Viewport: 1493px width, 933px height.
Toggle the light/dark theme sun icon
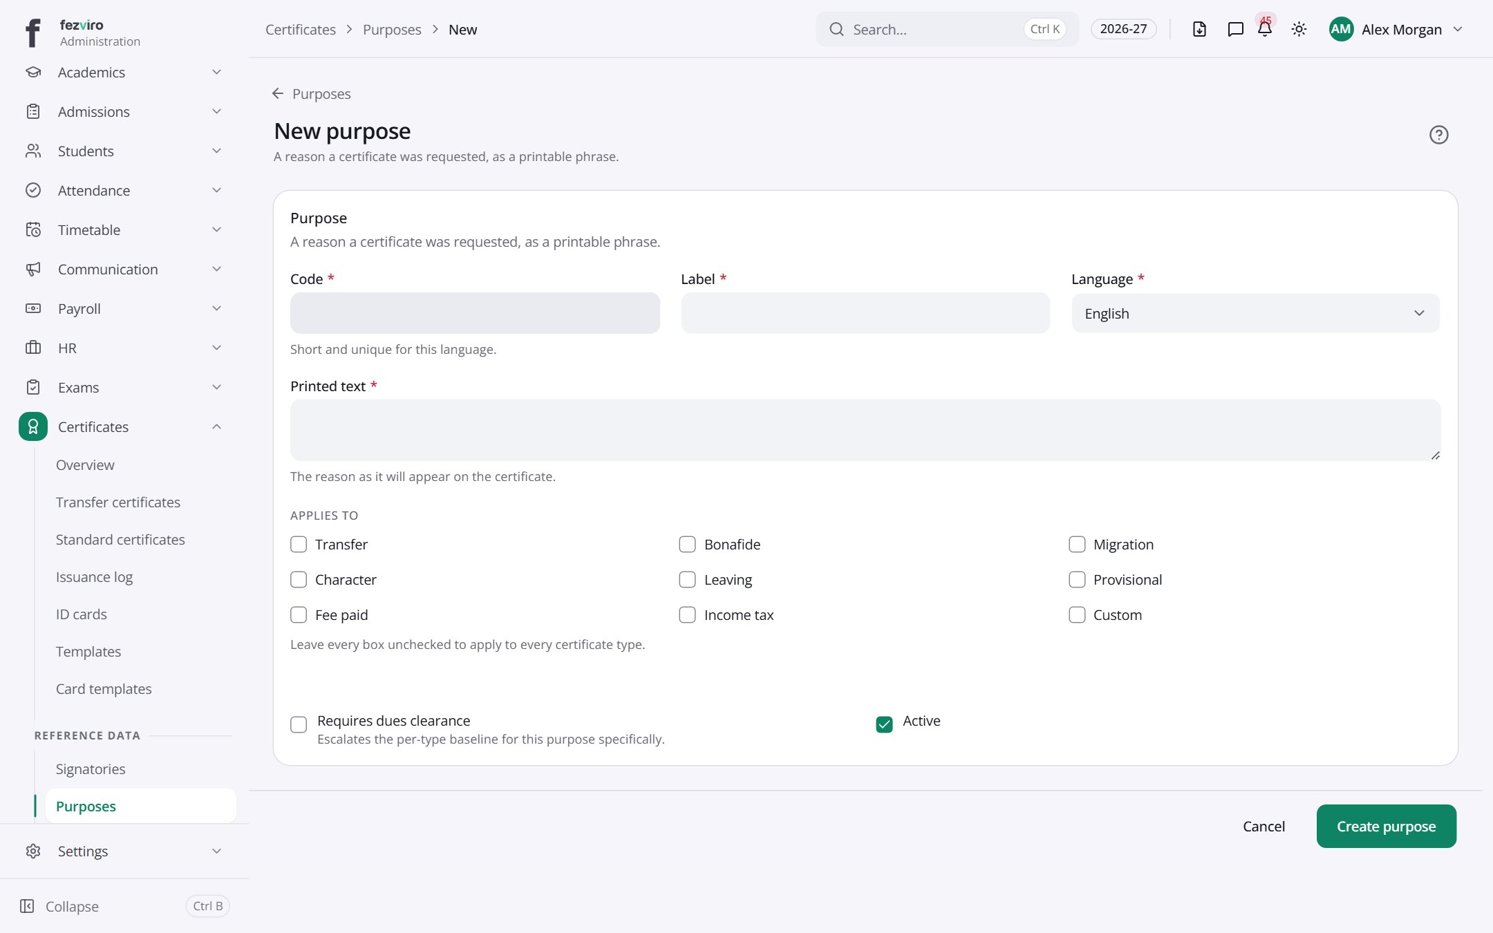coord(1299,29)
